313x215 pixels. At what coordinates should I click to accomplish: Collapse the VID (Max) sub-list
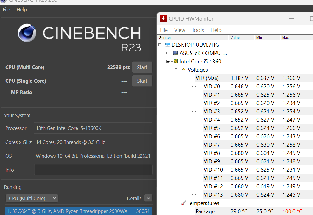point(184,78)
